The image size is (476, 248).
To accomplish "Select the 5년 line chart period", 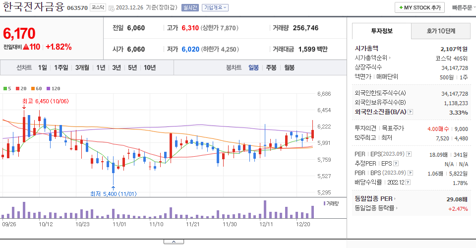I will pos(132,67).
